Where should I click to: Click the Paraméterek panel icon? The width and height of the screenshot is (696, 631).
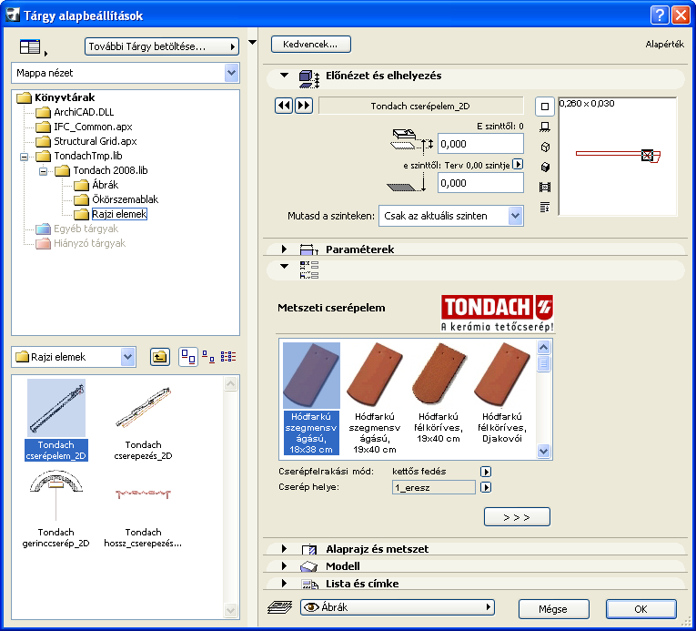pos(309,249)
